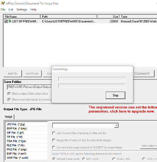The width and height of the screenshot is (157, 162).
Task: Stop the conversion in Converting dialog
Action: [x=115, y=95]
